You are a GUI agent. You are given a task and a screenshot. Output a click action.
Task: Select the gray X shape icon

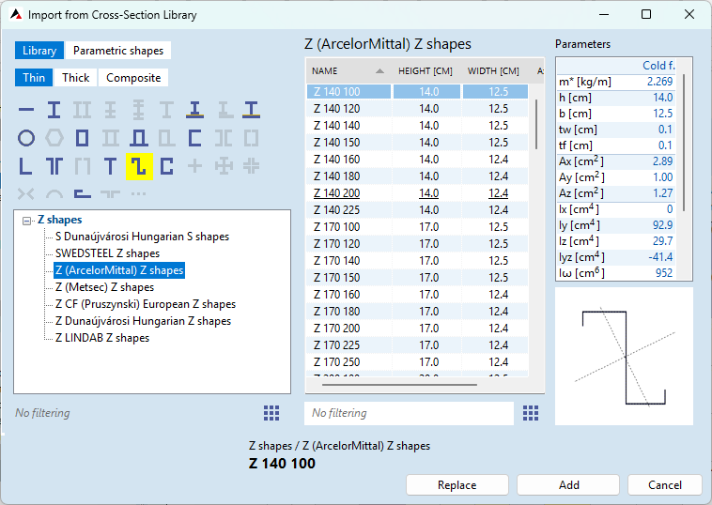pos(26,194)
